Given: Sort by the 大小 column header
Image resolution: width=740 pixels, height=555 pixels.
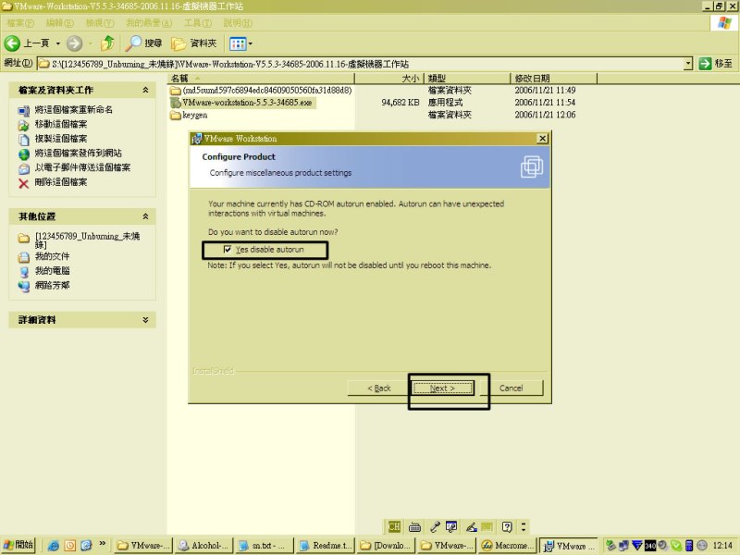Looking at the screenshot, I should coord(389,78).
